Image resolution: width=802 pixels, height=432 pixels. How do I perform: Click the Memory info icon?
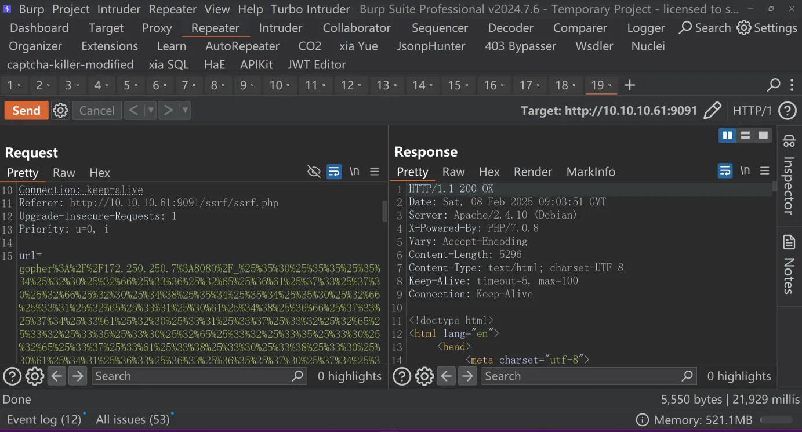point(642,420)
